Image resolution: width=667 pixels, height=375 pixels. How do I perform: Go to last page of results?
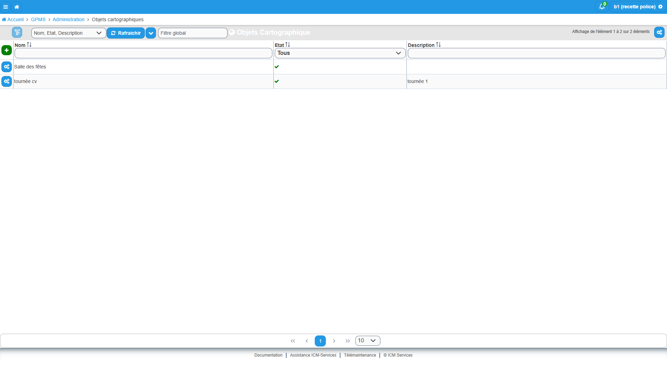(348, 341)
